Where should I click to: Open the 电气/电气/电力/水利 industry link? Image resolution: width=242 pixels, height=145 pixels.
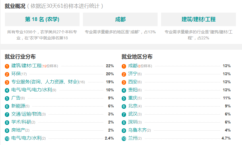point(32,90)
